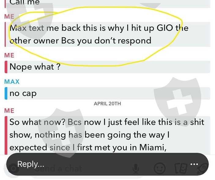Tap the three-dots icon on Reply bar
215x180 pixels.
(194, 164)
